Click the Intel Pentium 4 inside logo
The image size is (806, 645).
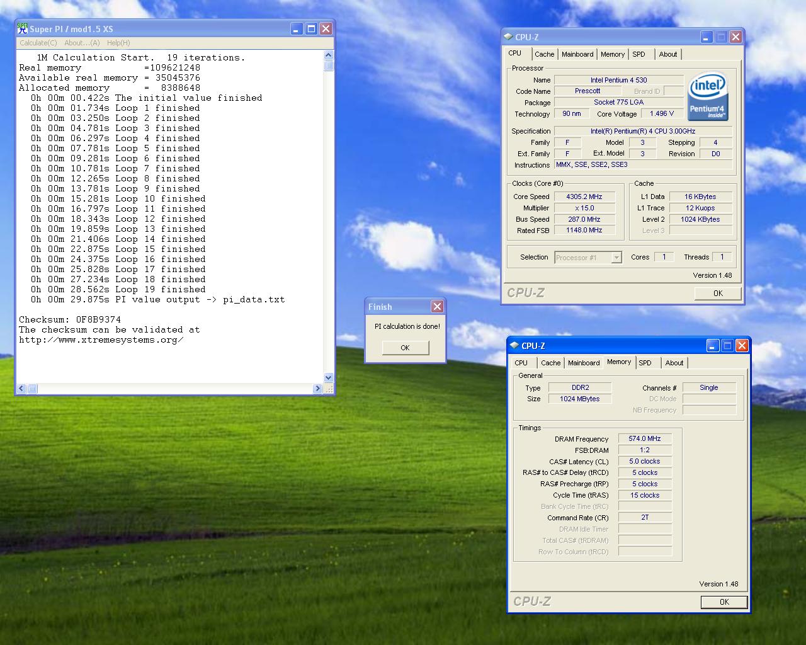[x=708, y=96]
